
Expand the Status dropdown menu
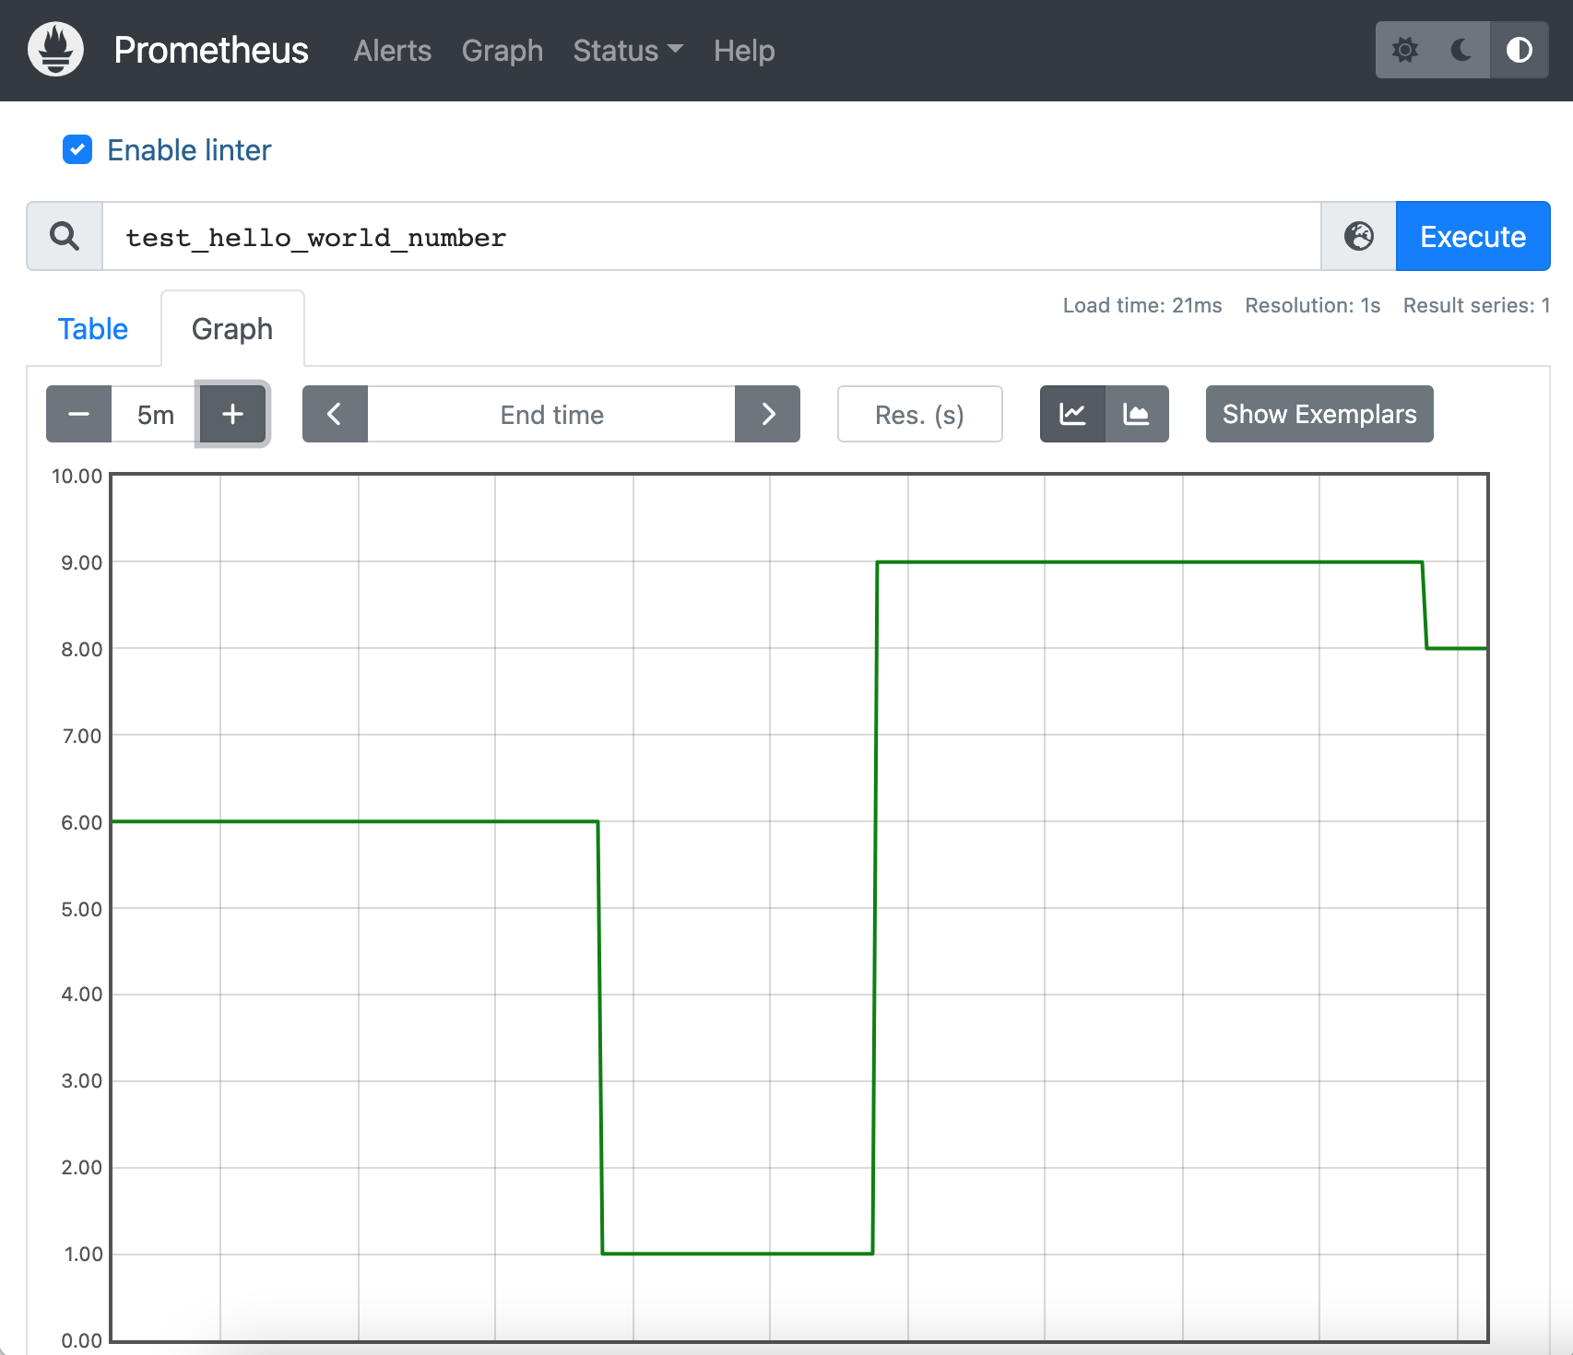click(x=627, y=51)
